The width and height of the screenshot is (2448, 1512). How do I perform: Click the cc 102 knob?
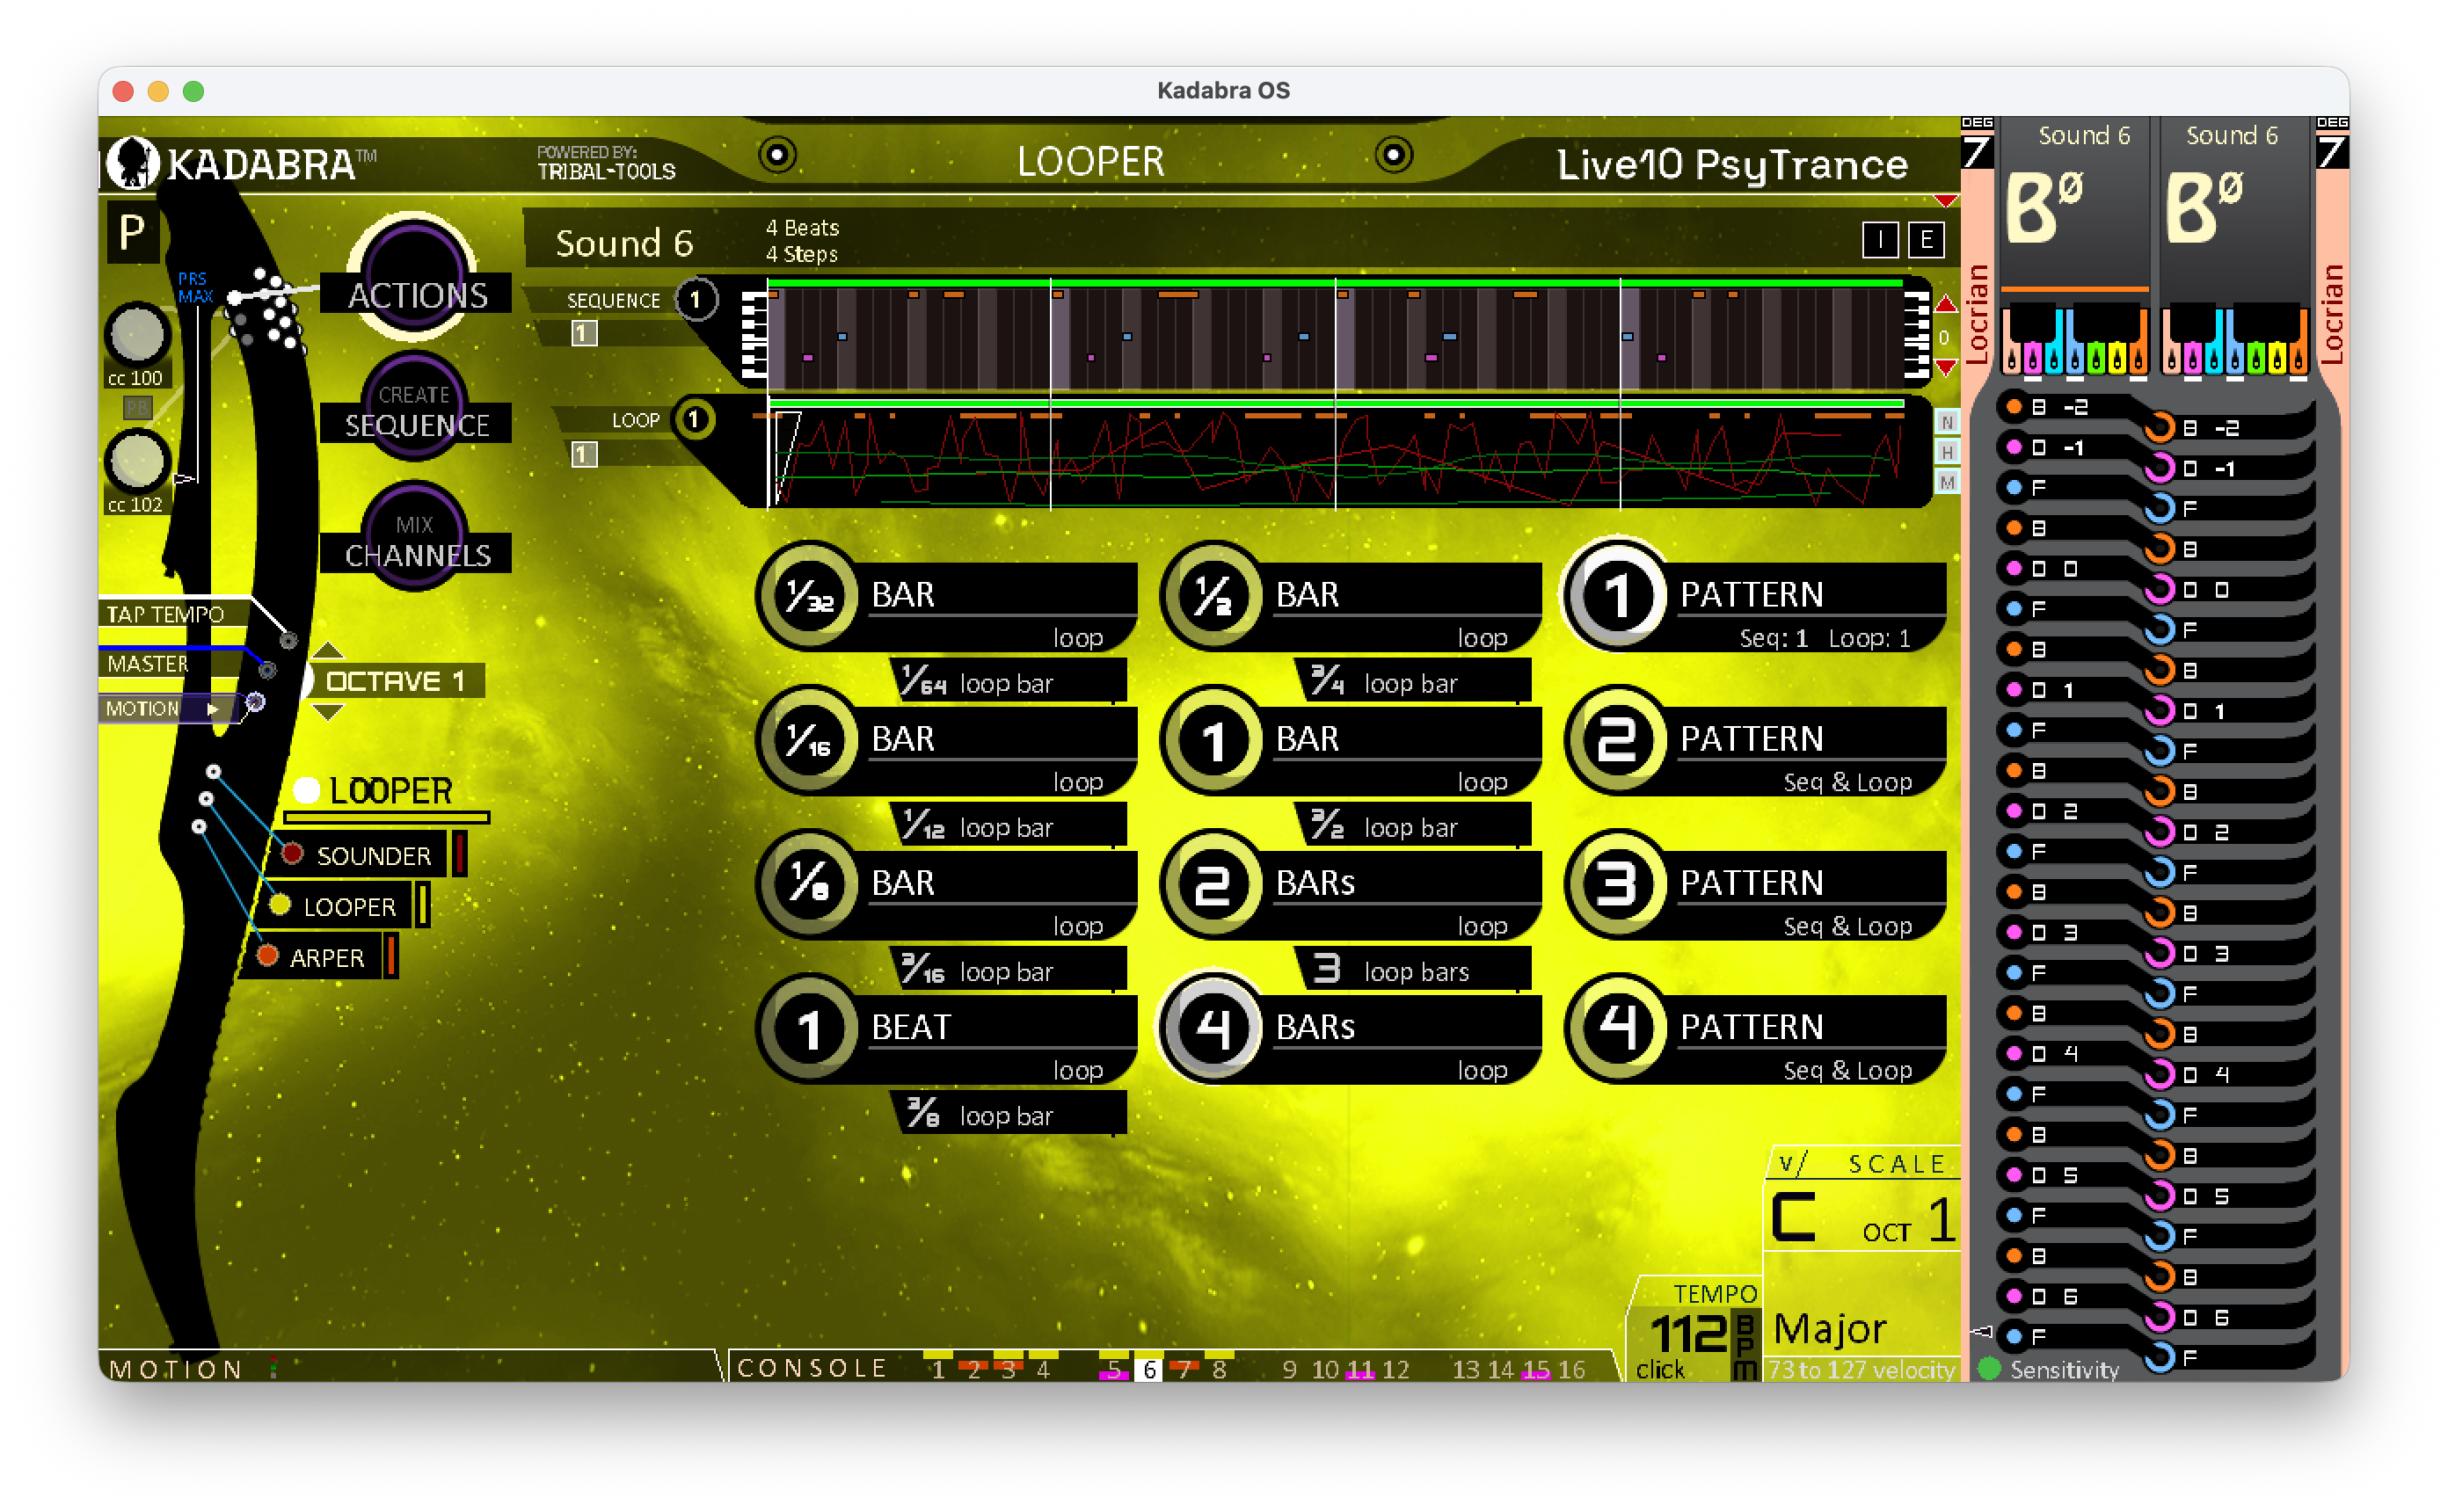tap(138, 461)
